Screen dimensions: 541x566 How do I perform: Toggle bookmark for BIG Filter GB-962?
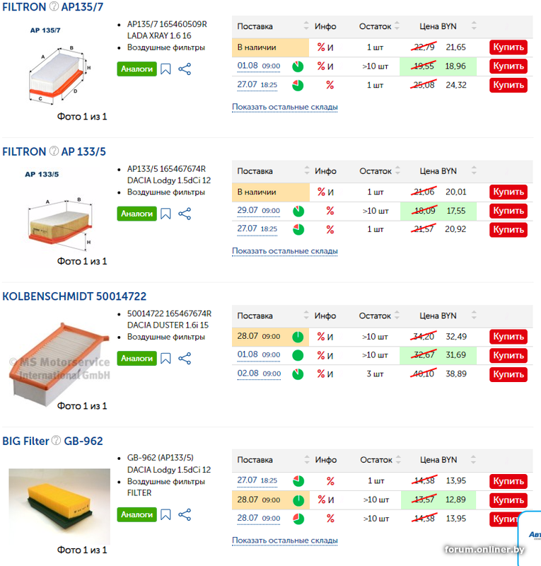tap(165, 514)
